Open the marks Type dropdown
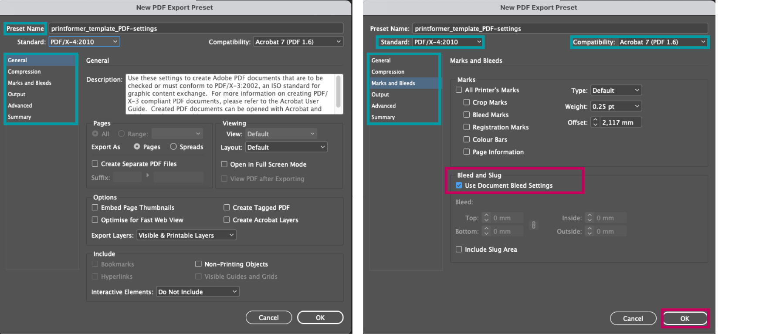This screenshot has height=334, width=766. (x=616, y=91)
